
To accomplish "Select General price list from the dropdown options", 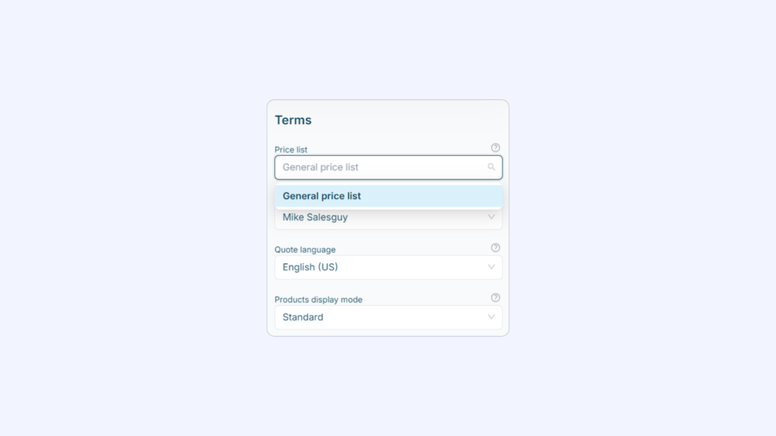I will click(389, 196).
